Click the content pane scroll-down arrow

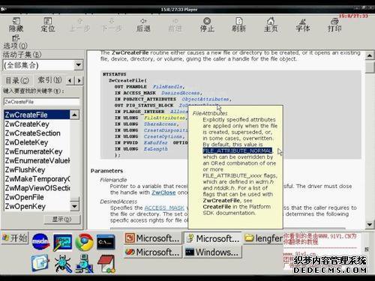(370, 225)
